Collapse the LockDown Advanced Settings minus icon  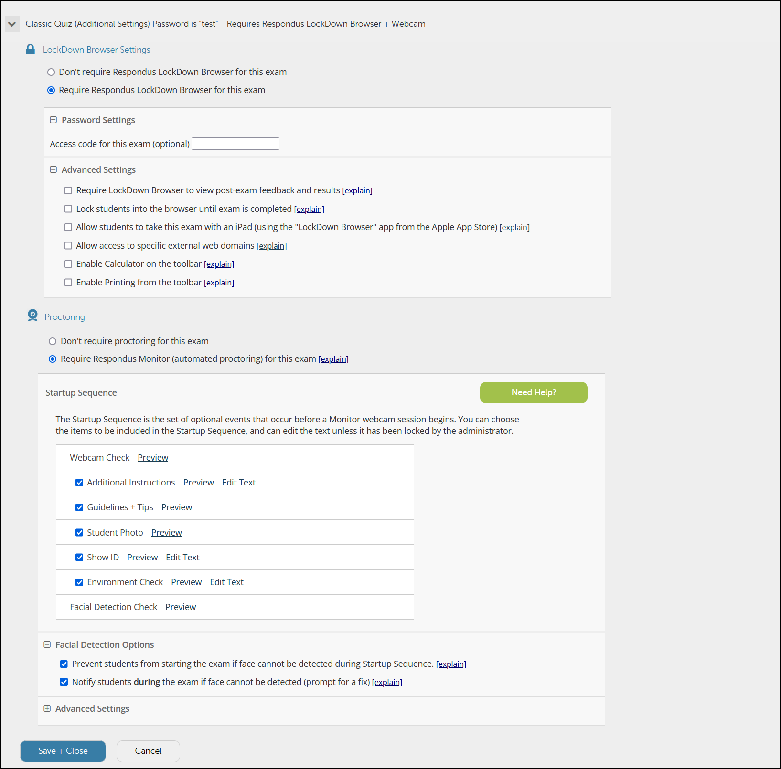click(x=53, y=169)
